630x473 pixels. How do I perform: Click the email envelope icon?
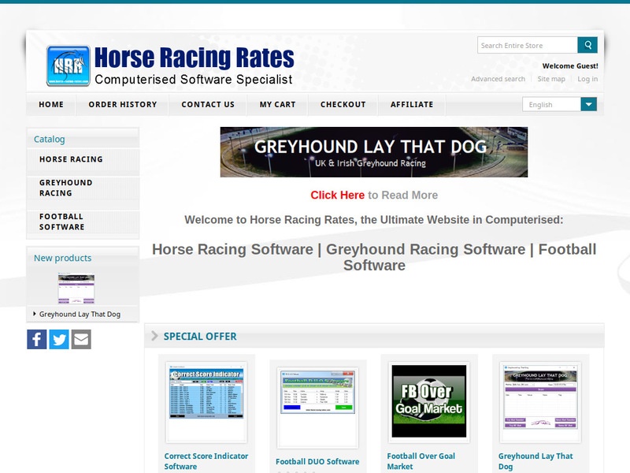(81, 339)
